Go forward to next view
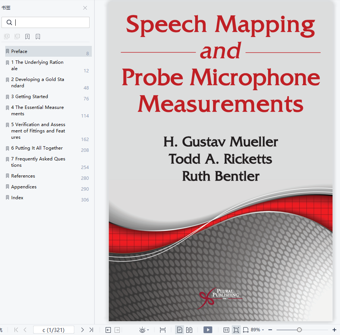This screenshot has height=335, width=340. (117, 330)
